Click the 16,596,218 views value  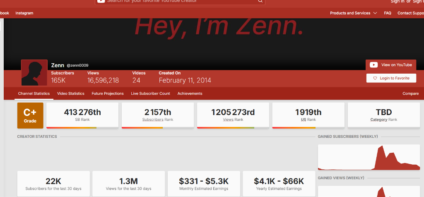103,80
